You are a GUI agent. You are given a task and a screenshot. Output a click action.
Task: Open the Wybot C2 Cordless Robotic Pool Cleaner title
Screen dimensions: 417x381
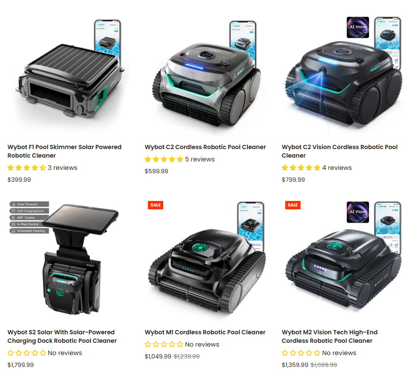pyautogui.click(x=205, y=147)
